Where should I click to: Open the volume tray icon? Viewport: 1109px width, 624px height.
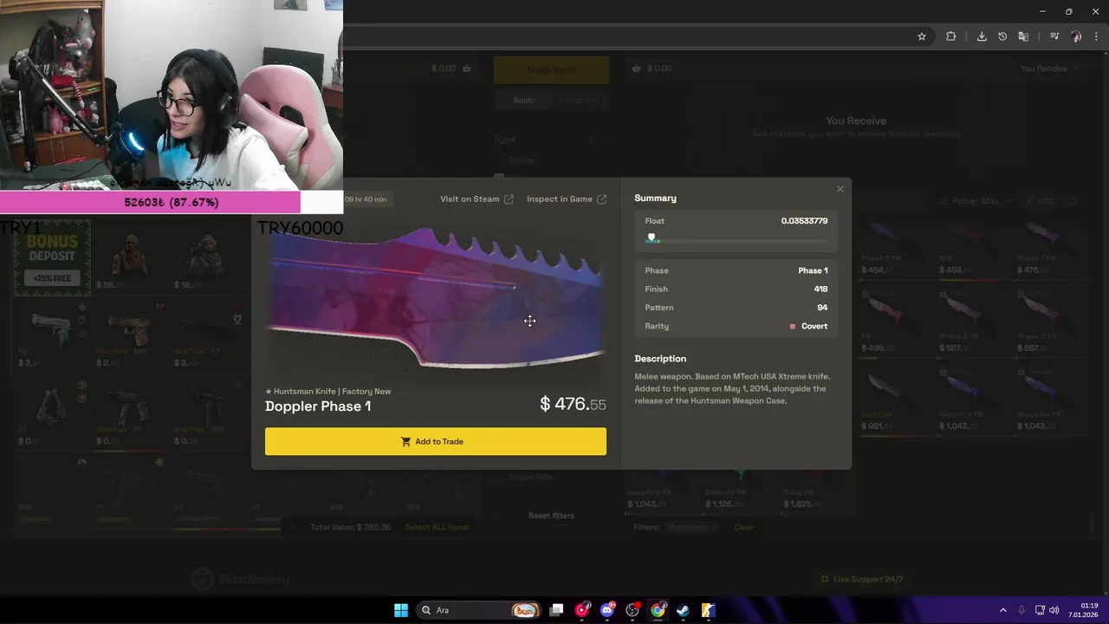tap(1054, 610)
